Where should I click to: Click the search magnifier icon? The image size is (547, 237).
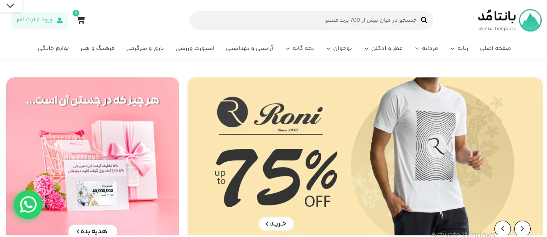[x=424, y=20]
